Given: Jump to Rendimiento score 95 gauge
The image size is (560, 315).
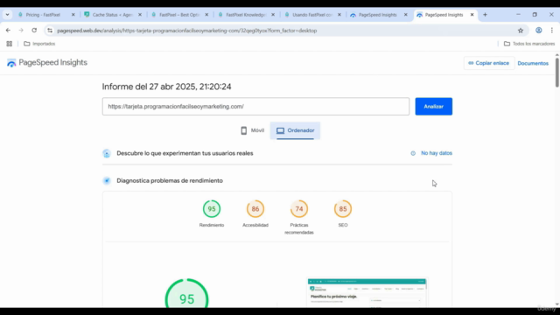Looking at the screenshot, I should pyautogui.click(x=212, y=209).
